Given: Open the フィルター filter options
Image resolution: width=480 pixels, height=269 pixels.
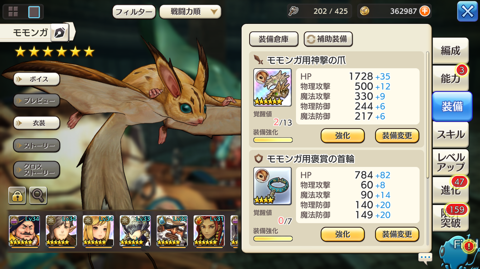Looking at the screenshot, I should point(134,12).
